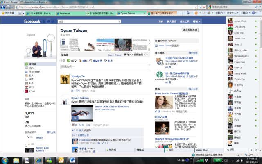Click the Facebook messages icon

coord(48,21)
